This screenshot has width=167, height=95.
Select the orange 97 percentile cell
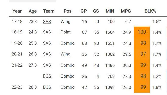142,54
